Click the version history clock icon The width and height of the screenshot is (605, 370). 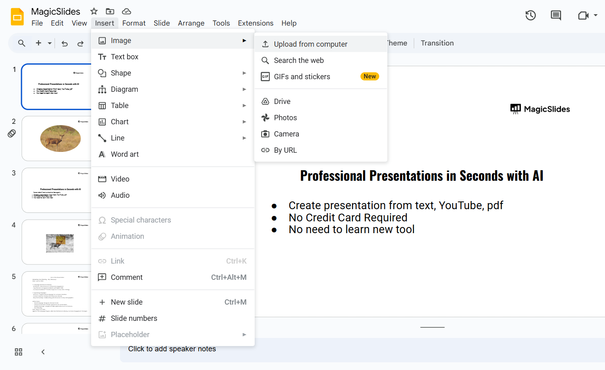point(531,15)
